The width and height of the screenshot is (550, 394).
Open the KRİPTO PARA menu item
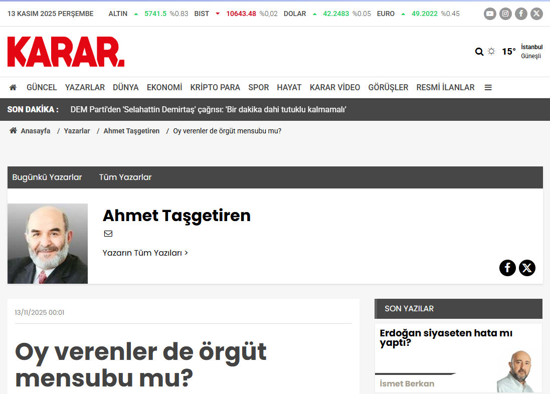(215, 87)
